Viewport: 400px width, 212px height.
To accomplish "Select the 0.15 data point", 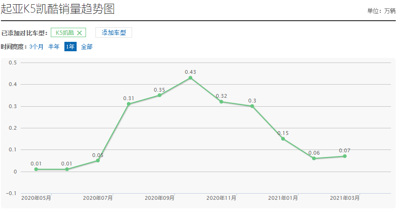I will 283,139.
